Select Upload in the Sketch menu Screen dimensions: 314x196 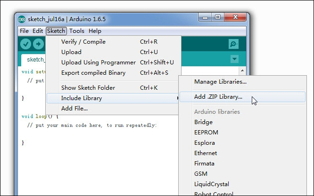pos(113,52)
